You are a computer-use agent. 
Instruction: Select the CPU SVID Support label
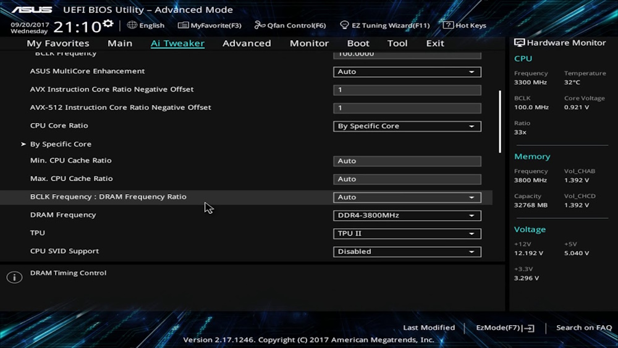pos(64,251)
